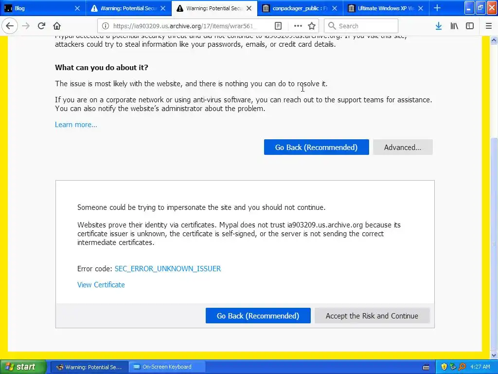Click Accept the Risk and Continue
This screenshot has height=374, width=498.
pos(372,316)
